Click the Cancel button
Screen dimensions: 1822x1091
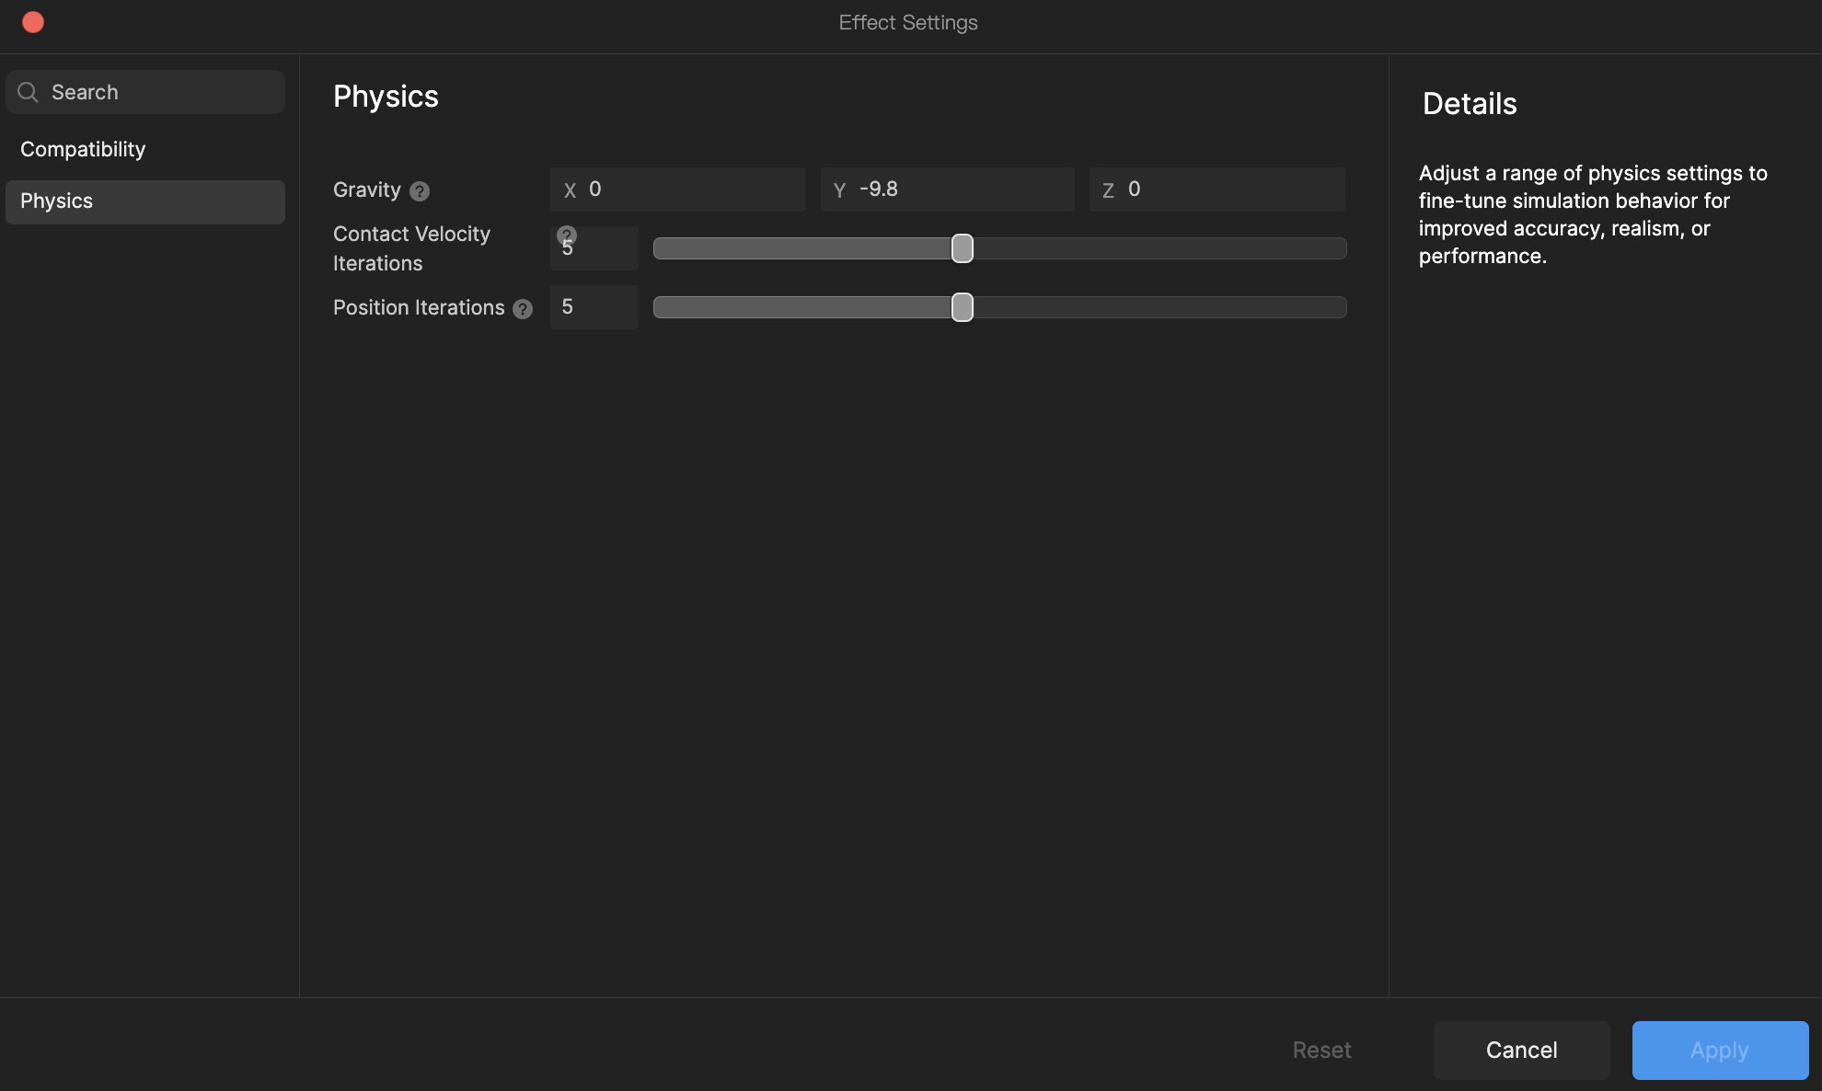(x=1522, y=1051)
